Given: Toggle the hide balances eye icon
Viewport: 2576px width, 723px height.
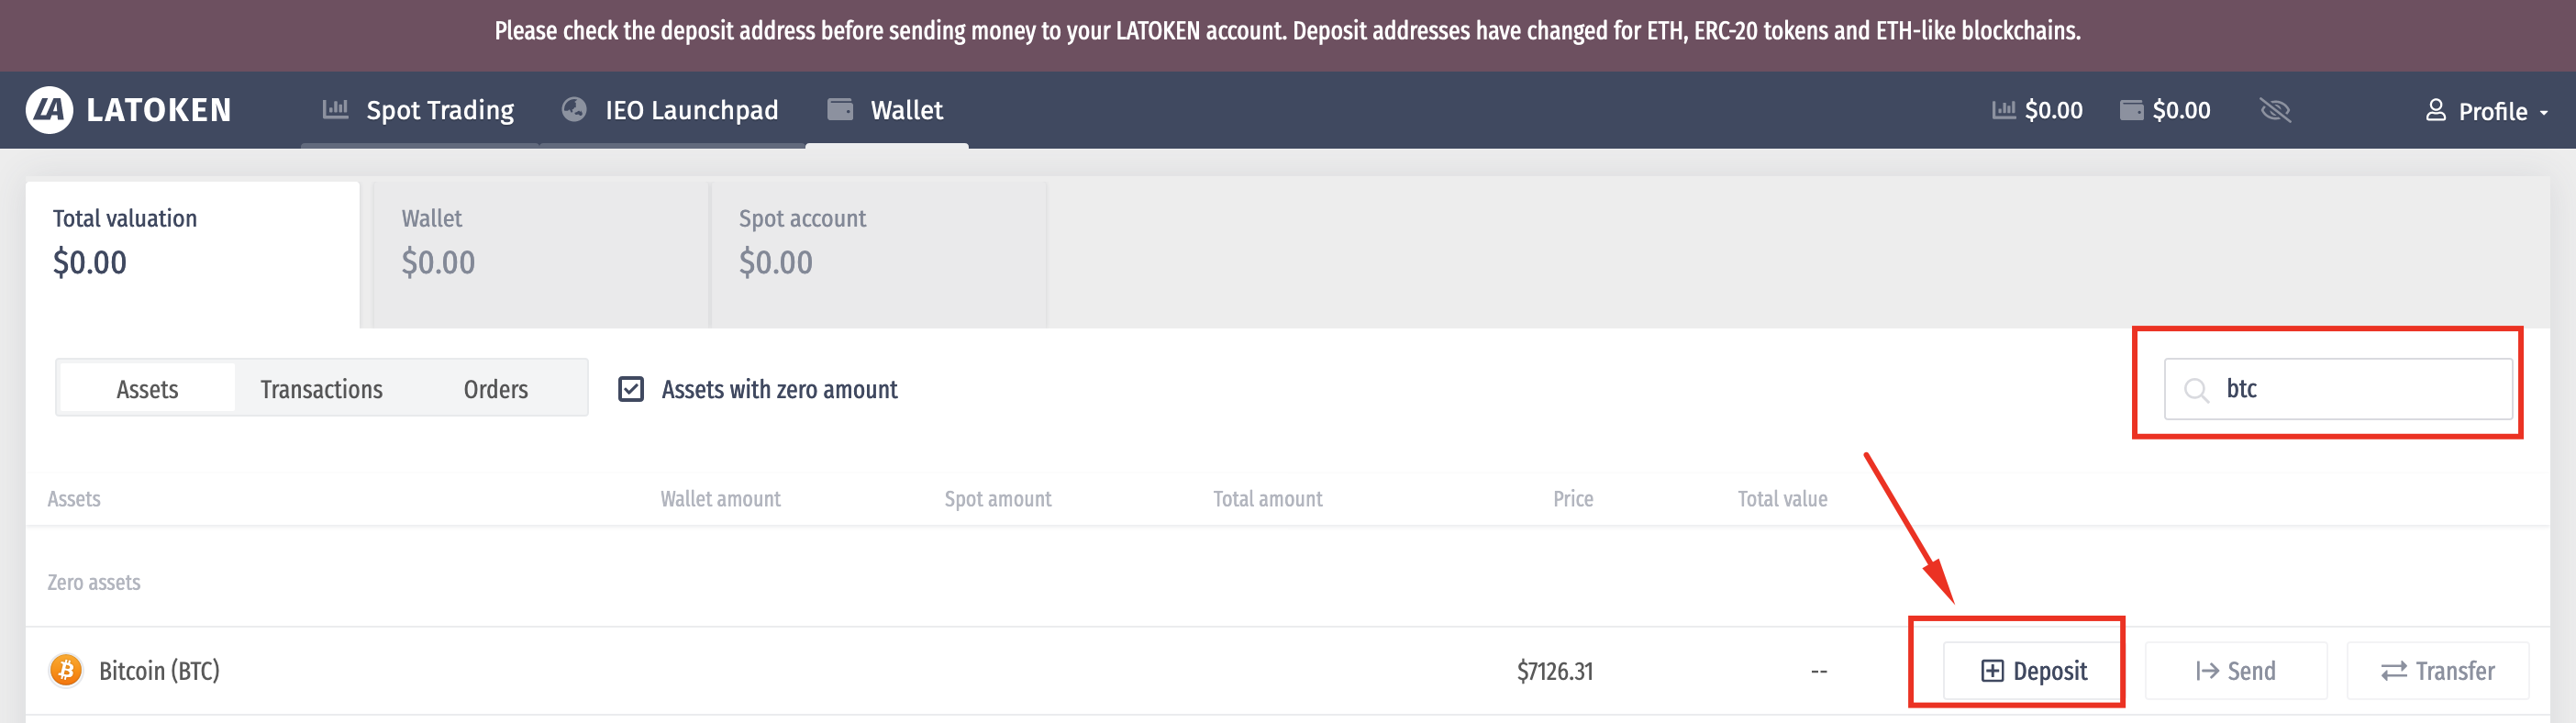Looking at the screenshot, I should 2275,110.
